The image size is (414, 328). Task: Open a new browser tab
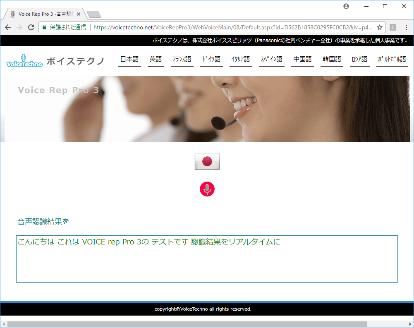point(94,14)
